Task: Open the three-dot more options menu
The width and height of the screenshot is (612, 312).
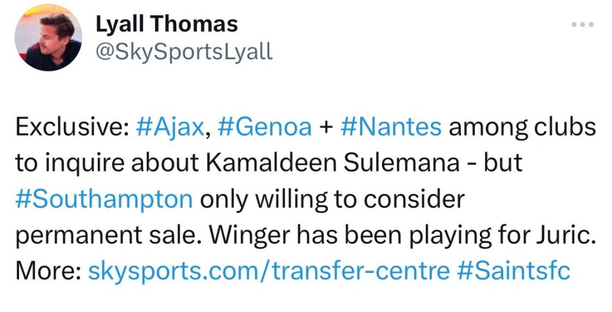Action: click(582, 25)
